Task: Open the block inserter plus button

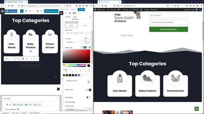Action: click(22, 11)
